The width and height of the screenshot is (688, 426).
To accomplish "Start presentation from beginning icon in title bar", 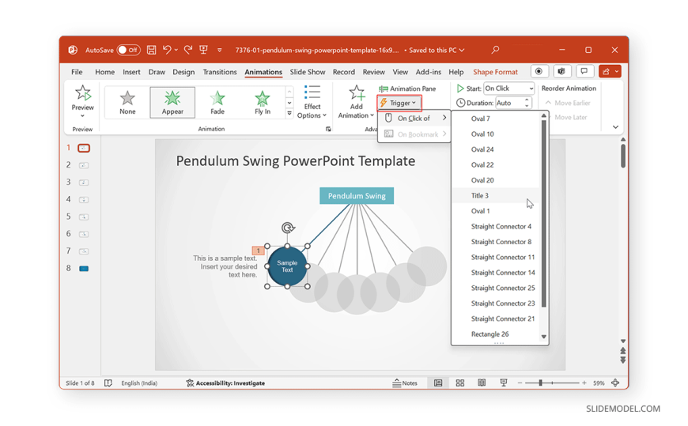I will tap(203, 50).
